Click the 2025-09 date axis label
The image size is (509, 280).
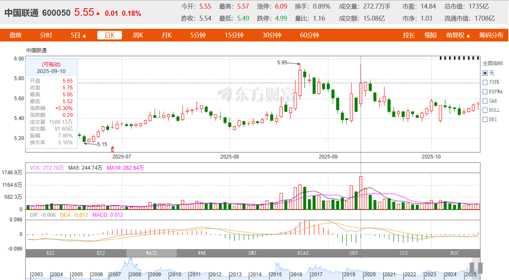click(x=328, y=157)
